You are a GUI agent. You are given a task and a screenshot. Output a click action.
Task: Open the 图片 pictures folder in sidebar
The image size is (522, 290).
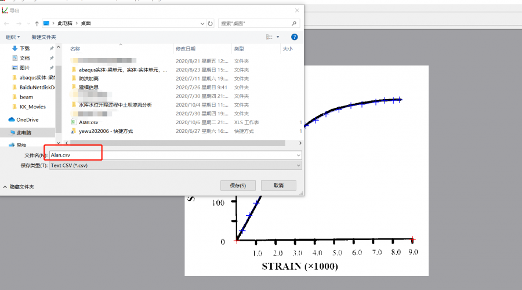pos(25,68)
